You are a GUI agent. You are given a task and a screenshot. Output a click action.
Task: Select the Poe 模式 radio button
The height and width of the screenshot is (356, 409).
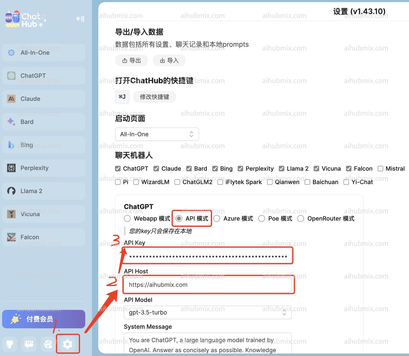(262, 218)
